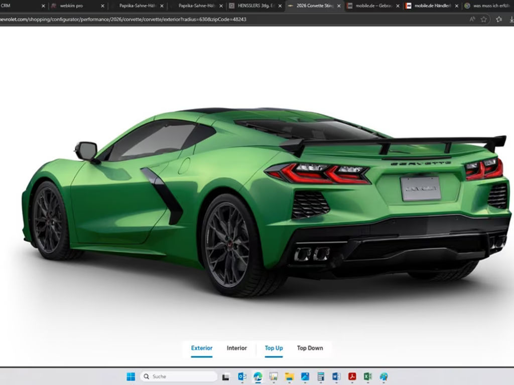Click the browser address bar URL
Screen dimensions: 514x385
pos(123,20)
